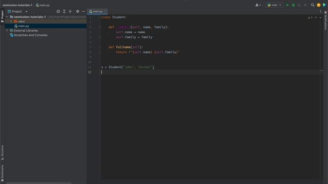Click Select Opened File target icon

click(58, 11)
